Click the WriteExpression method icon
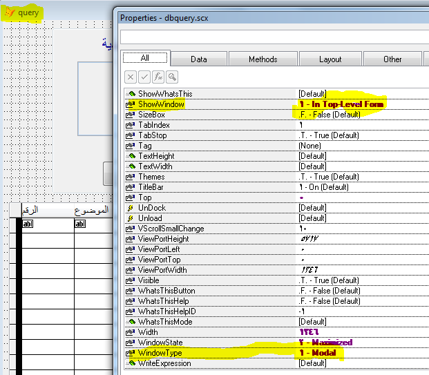Image resolution: width=429 pixels, height=375 pixels. 131,363
